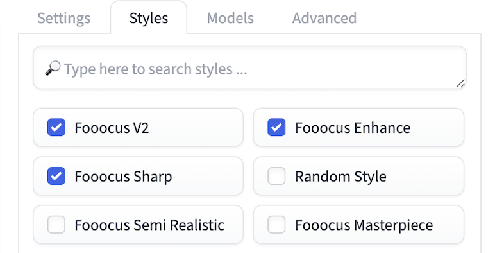Viewport: 504px width, 253px height.
Task: Check the Fooocus Masterpiece checkbox
Action: click(276, 225)
